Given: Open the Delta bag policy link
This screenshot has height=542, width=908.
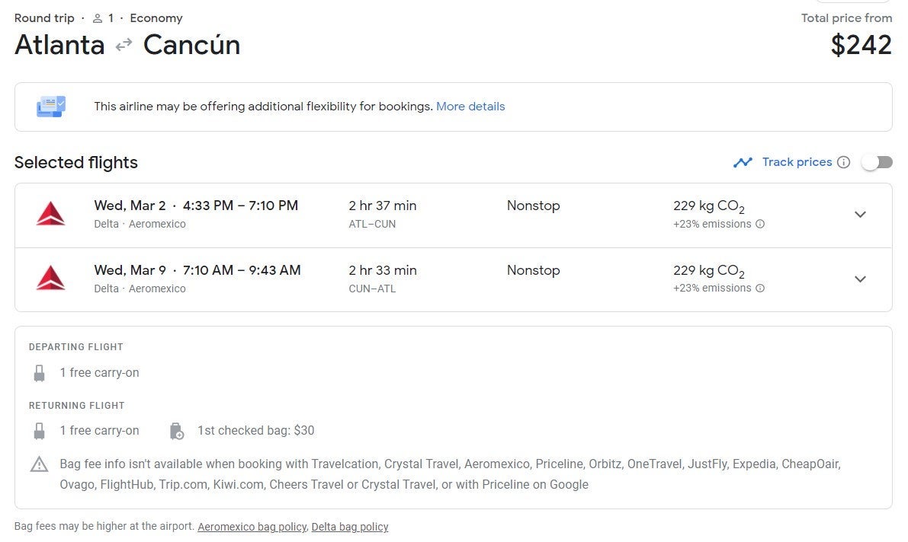Looking at the screenshot, I should 350,527.
